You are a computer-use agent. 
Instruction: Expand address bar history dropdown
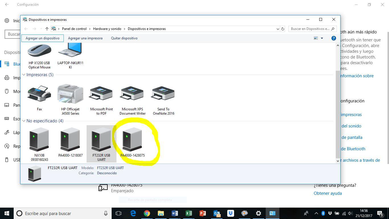[x=278, y=29]
